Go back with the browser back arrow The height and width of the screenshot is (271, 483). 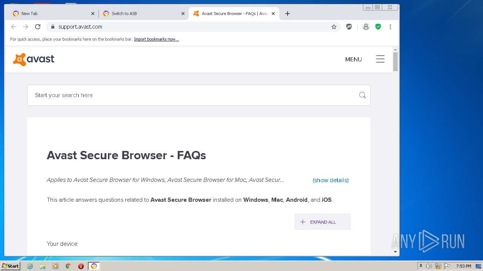click(x=14, y=27)
